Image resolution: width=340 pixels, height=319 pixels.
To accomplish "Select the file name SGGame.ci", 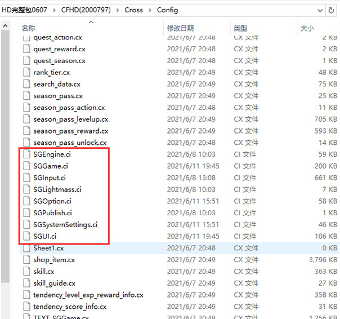I will click(x=51, y=166).
